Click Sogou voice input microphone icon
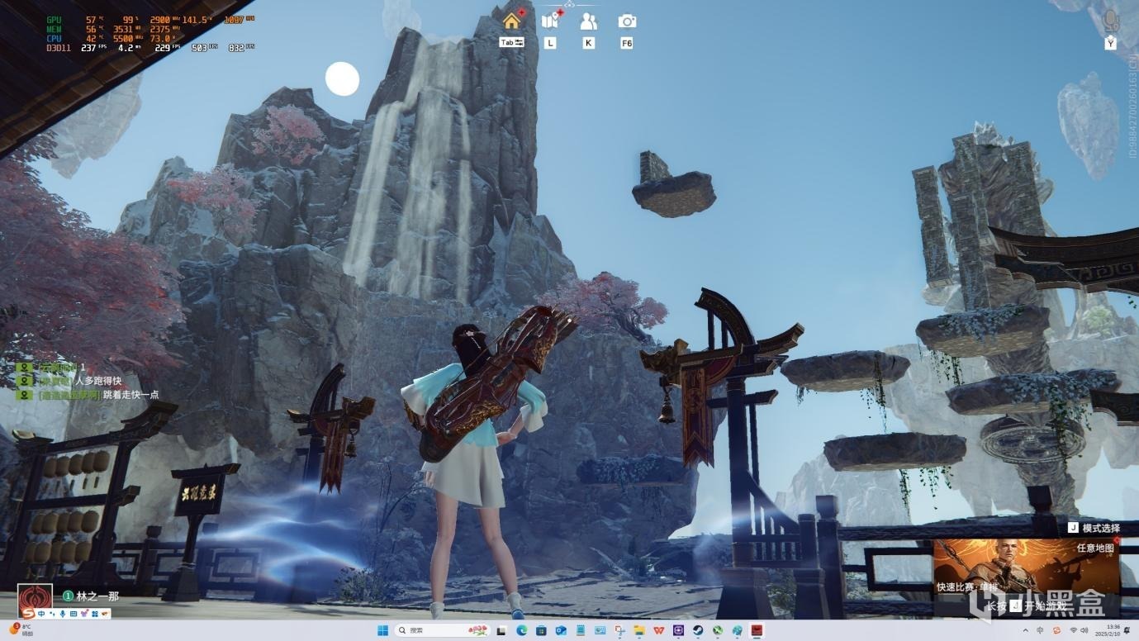Screen dimensions: 1139x641 [x=63, y=614]
